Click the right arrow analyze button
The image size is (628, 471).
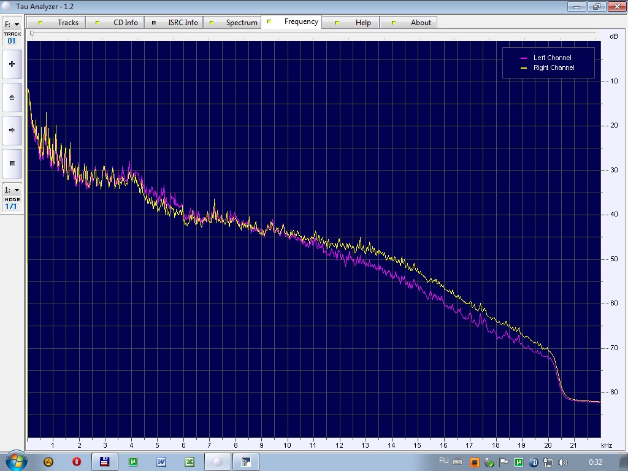click(12, 130)
